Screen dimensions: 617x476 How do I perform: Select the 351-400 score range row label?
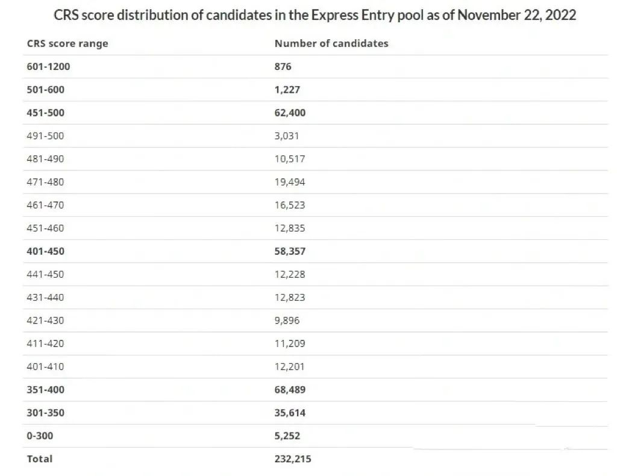pos(45,390)
